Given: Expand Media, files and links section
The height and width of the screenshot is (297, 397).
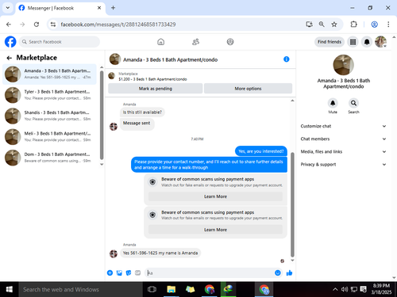Looking at the screenshot, I should click(343, 151).
